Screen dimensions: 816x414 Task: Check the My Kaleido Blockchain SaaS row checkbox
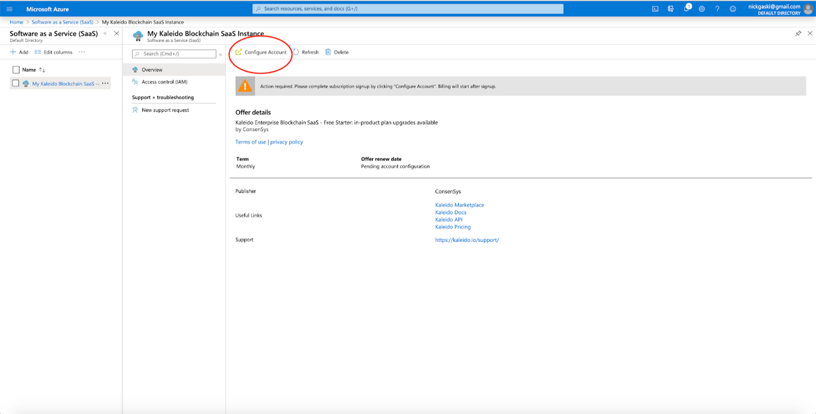click(x=16, y=83)
